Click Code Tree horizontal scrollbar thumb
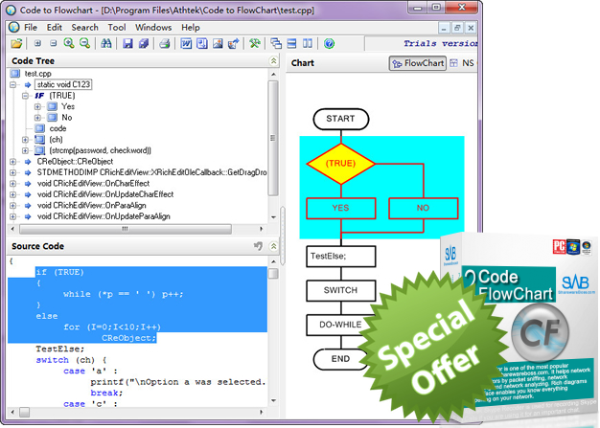This screenshot has width=600, height=428. pos(126,229)
